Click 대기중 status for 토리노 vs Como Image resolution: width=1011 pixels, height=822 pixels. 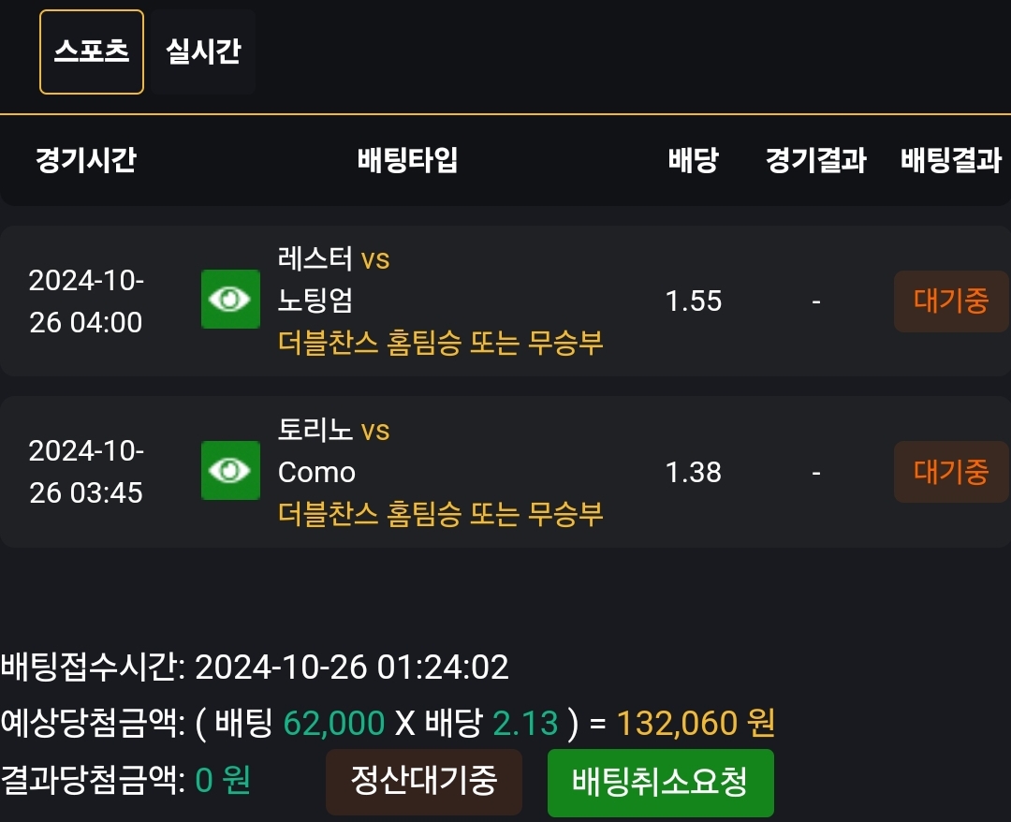951,472
